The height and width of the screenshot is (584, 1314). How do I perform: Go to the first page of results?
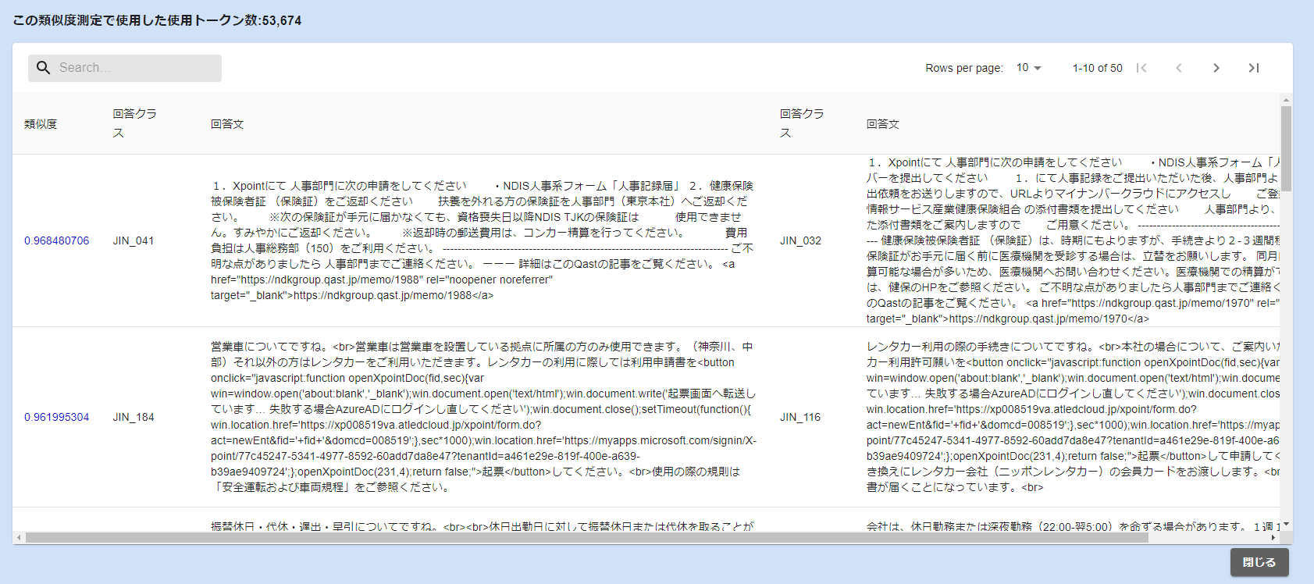pos(1141,68)
